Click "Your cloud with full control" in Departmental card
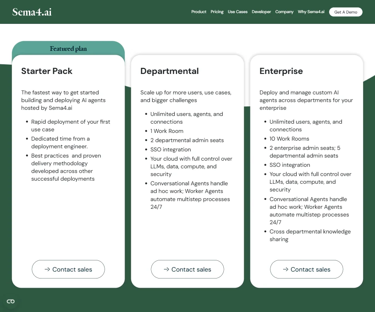The height and width of the screenshot is (312, 375). click(191, 166)
